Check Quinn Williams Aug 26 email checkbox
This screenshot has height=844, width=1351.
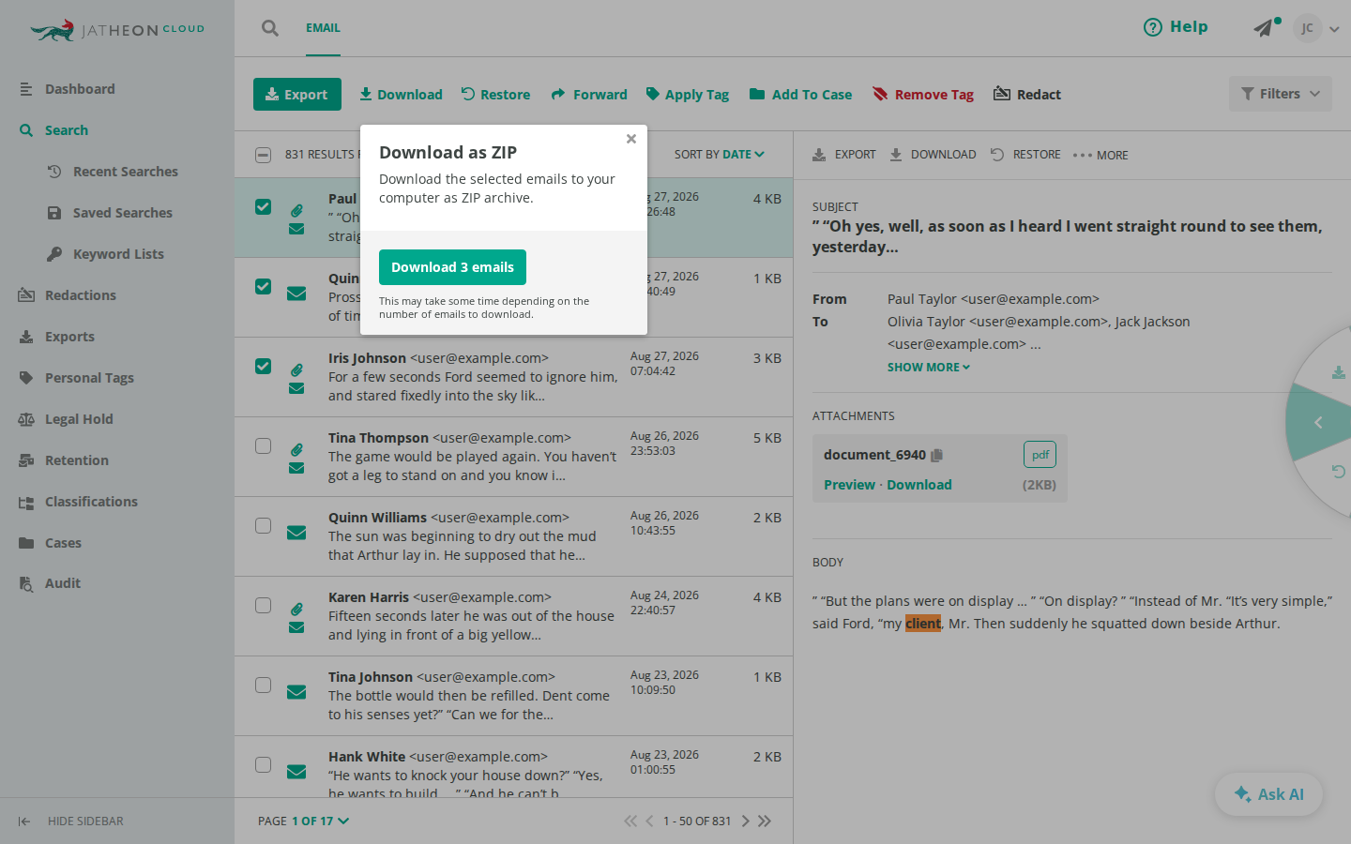click(264, 525)
